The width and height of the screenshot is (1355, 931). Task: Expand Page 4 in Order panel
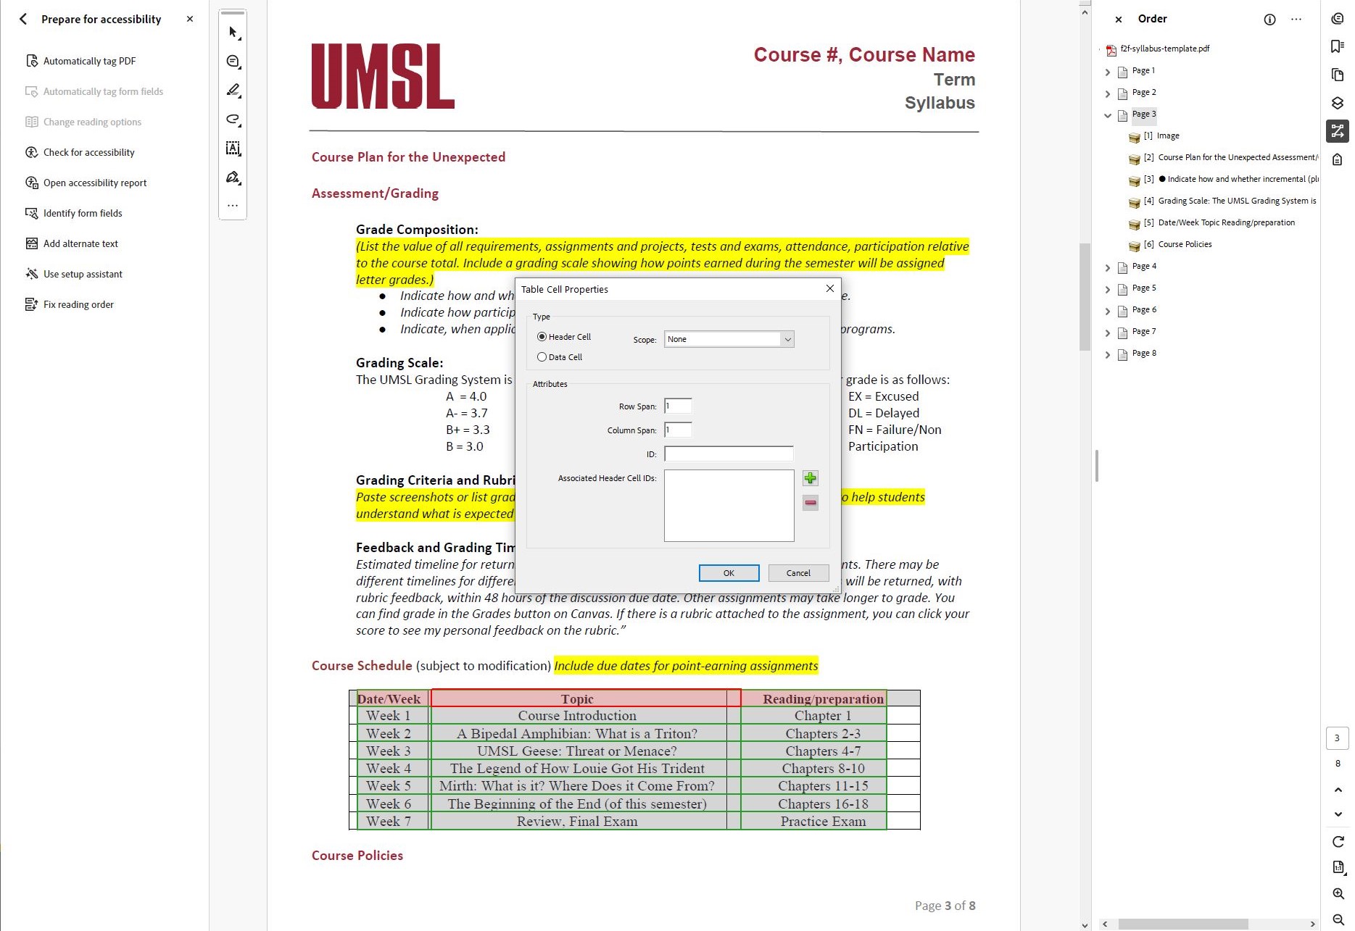click(x=1107, y=267)
